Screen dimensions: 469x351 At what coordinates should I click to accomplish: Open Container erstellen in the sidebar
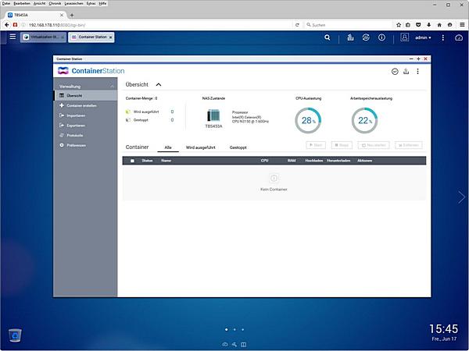[x=85, y=105]
